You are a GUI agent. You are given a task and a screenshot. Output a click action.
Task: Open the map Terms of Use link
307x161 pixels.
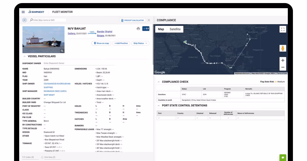pyautogui.click(x=282, y=74)
